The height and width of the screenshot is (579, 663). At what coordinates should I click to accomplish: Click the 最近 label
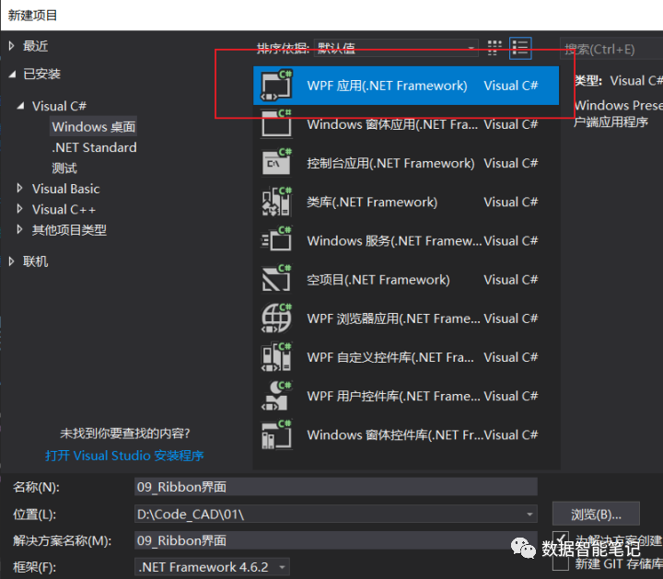click(x=36, y=46)
